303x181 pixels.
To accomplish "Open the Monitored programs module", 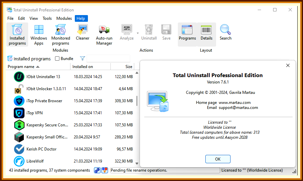I will [60, 35].
